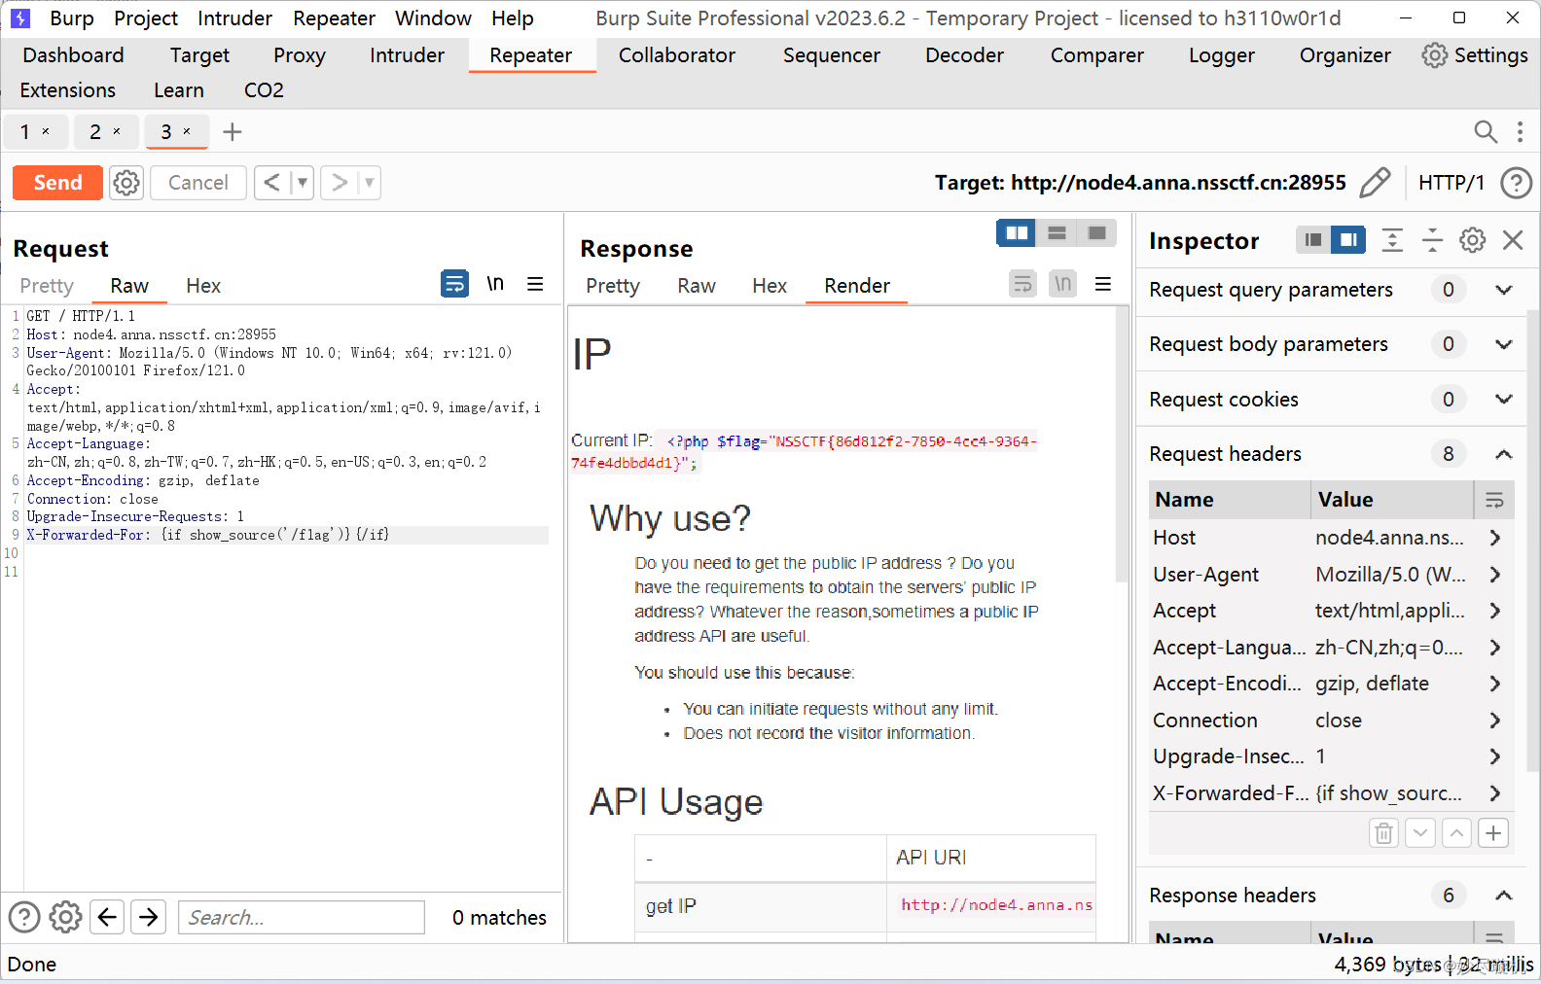
Task: Open the Repeater tab bar options menu
Action: (x=1520, y=132)
